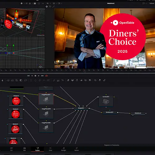This screenshot has height=155, width=155.
Task: Open the viewer ellipsis options menu
Action: click(43, 3)
